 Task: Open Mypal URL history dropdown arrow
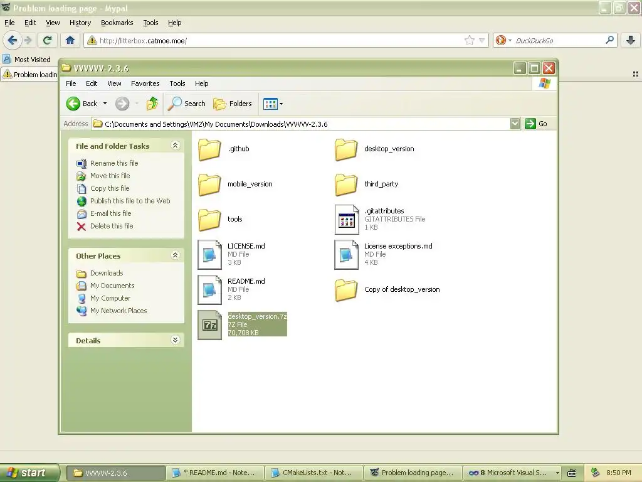point(482,40)
